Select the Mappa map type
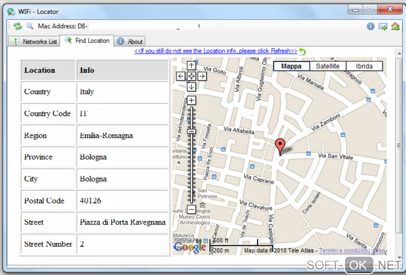 (291, 66)
